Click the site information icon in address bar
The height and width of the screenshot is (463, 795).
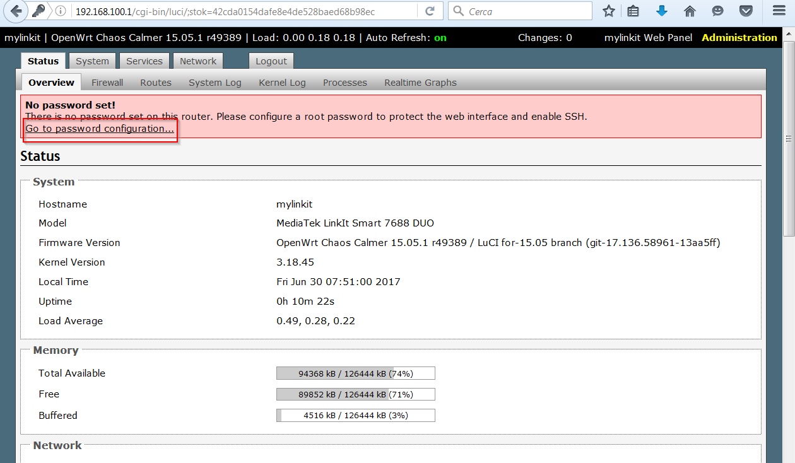(x=60, y=11)
